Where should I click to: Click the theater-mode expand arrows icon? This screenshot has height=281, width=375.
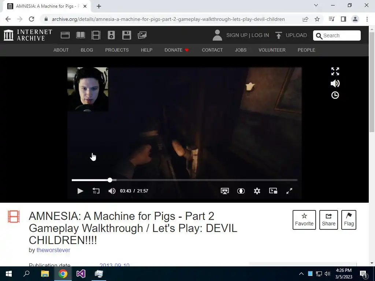335,71
